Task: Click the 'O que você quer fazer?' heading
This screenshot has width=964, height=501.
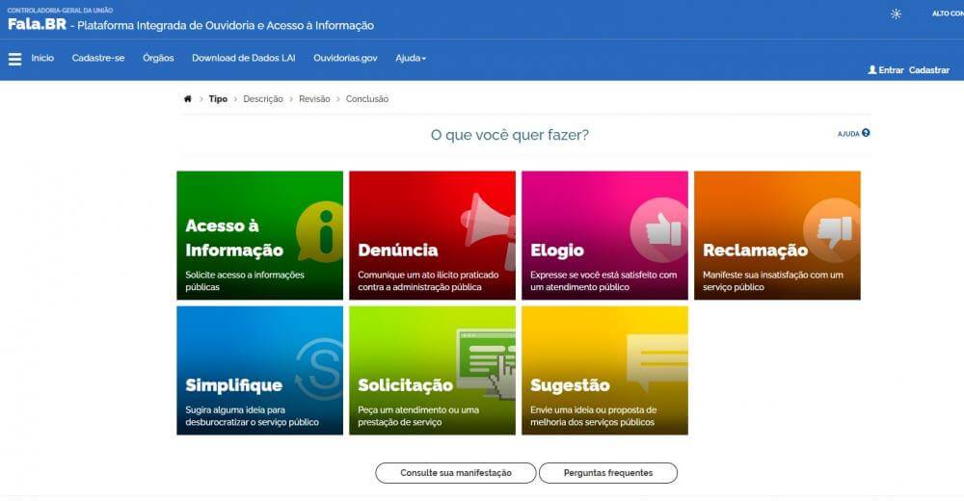Action: click(x=509, y=135)
